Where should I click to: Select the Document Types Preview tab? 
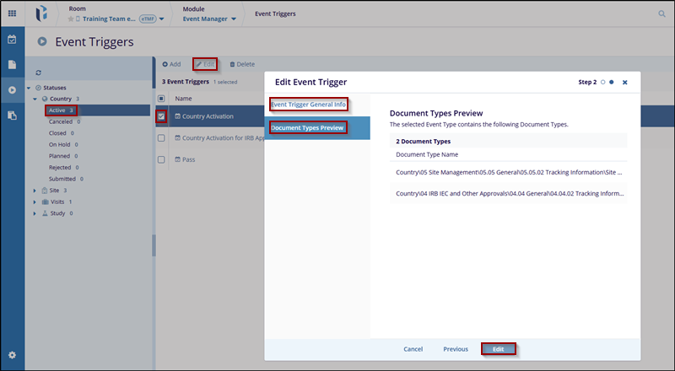307,128
